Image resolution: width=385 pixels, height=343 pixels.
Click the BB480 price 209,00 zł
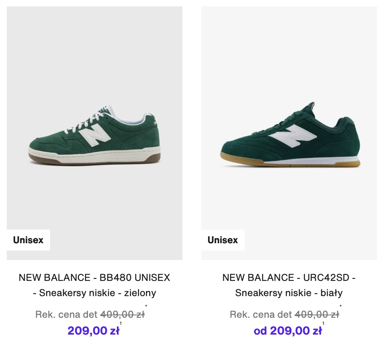(93, 331)
